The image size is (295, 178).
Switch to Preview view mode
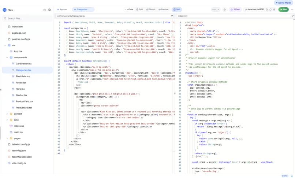(x=164, y=10)
